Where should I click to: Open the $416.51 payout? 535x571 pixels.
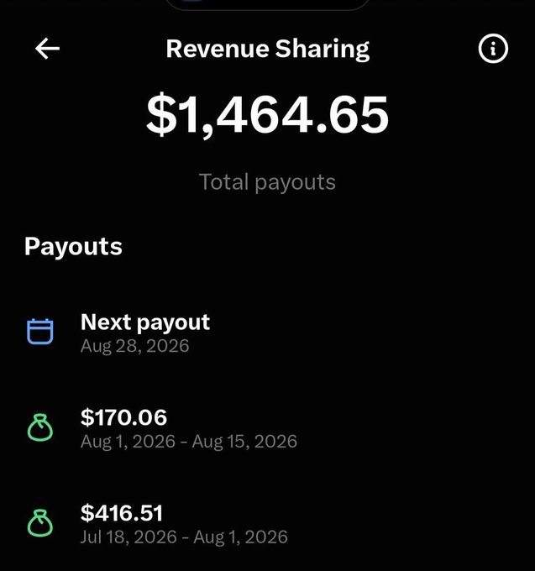coord(267,524)
